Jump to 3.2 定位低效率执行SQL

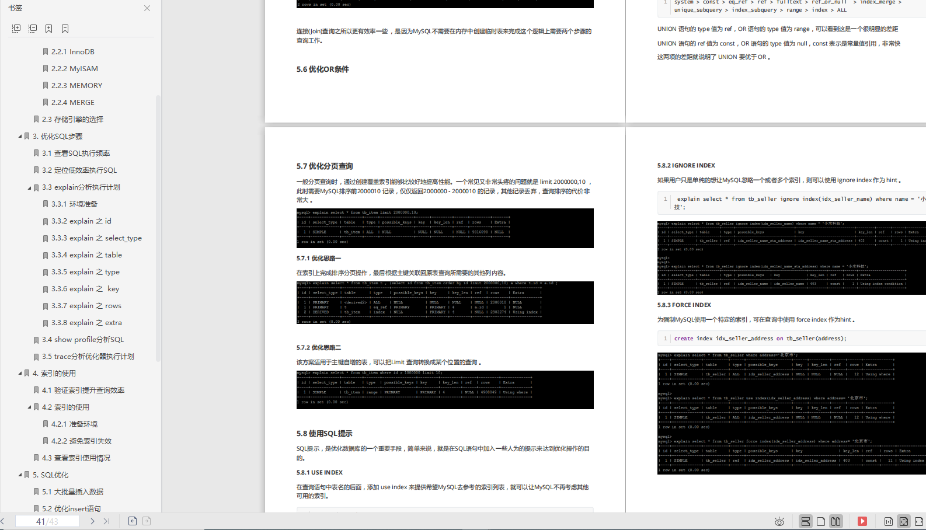pyautogui.click(x=79, y=170)
